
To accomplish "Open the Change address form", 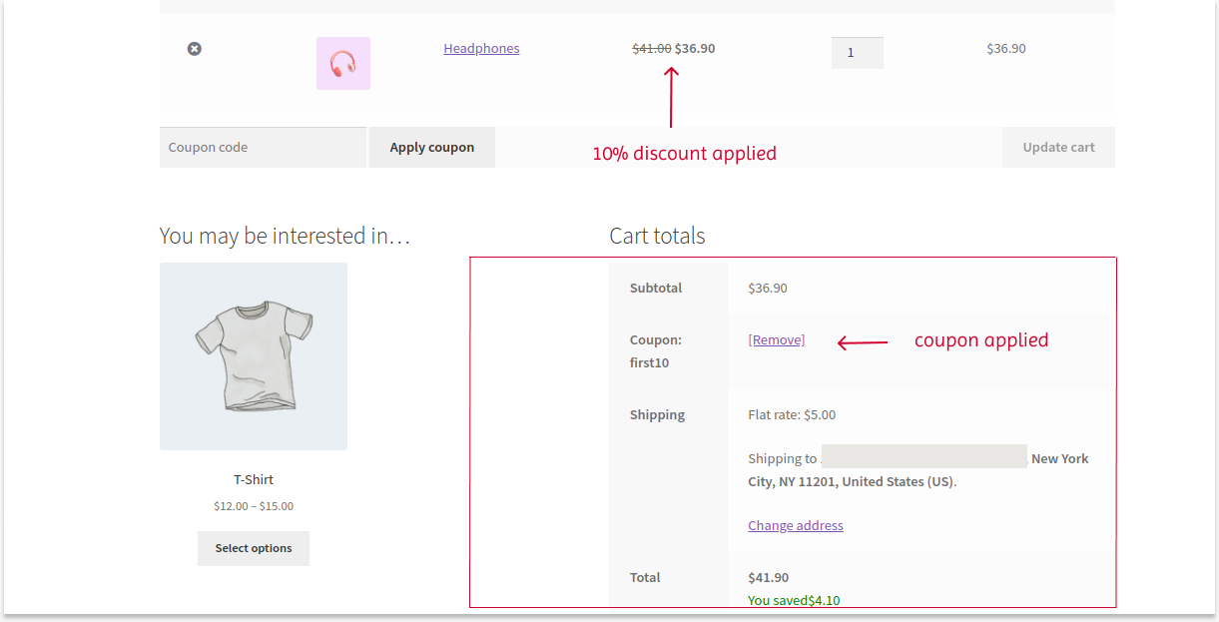I will click(795, 525).
